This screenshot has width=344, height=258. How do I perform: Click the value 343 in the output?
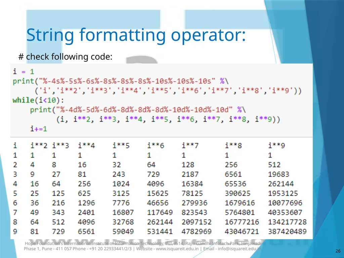[x=58, y=212]
